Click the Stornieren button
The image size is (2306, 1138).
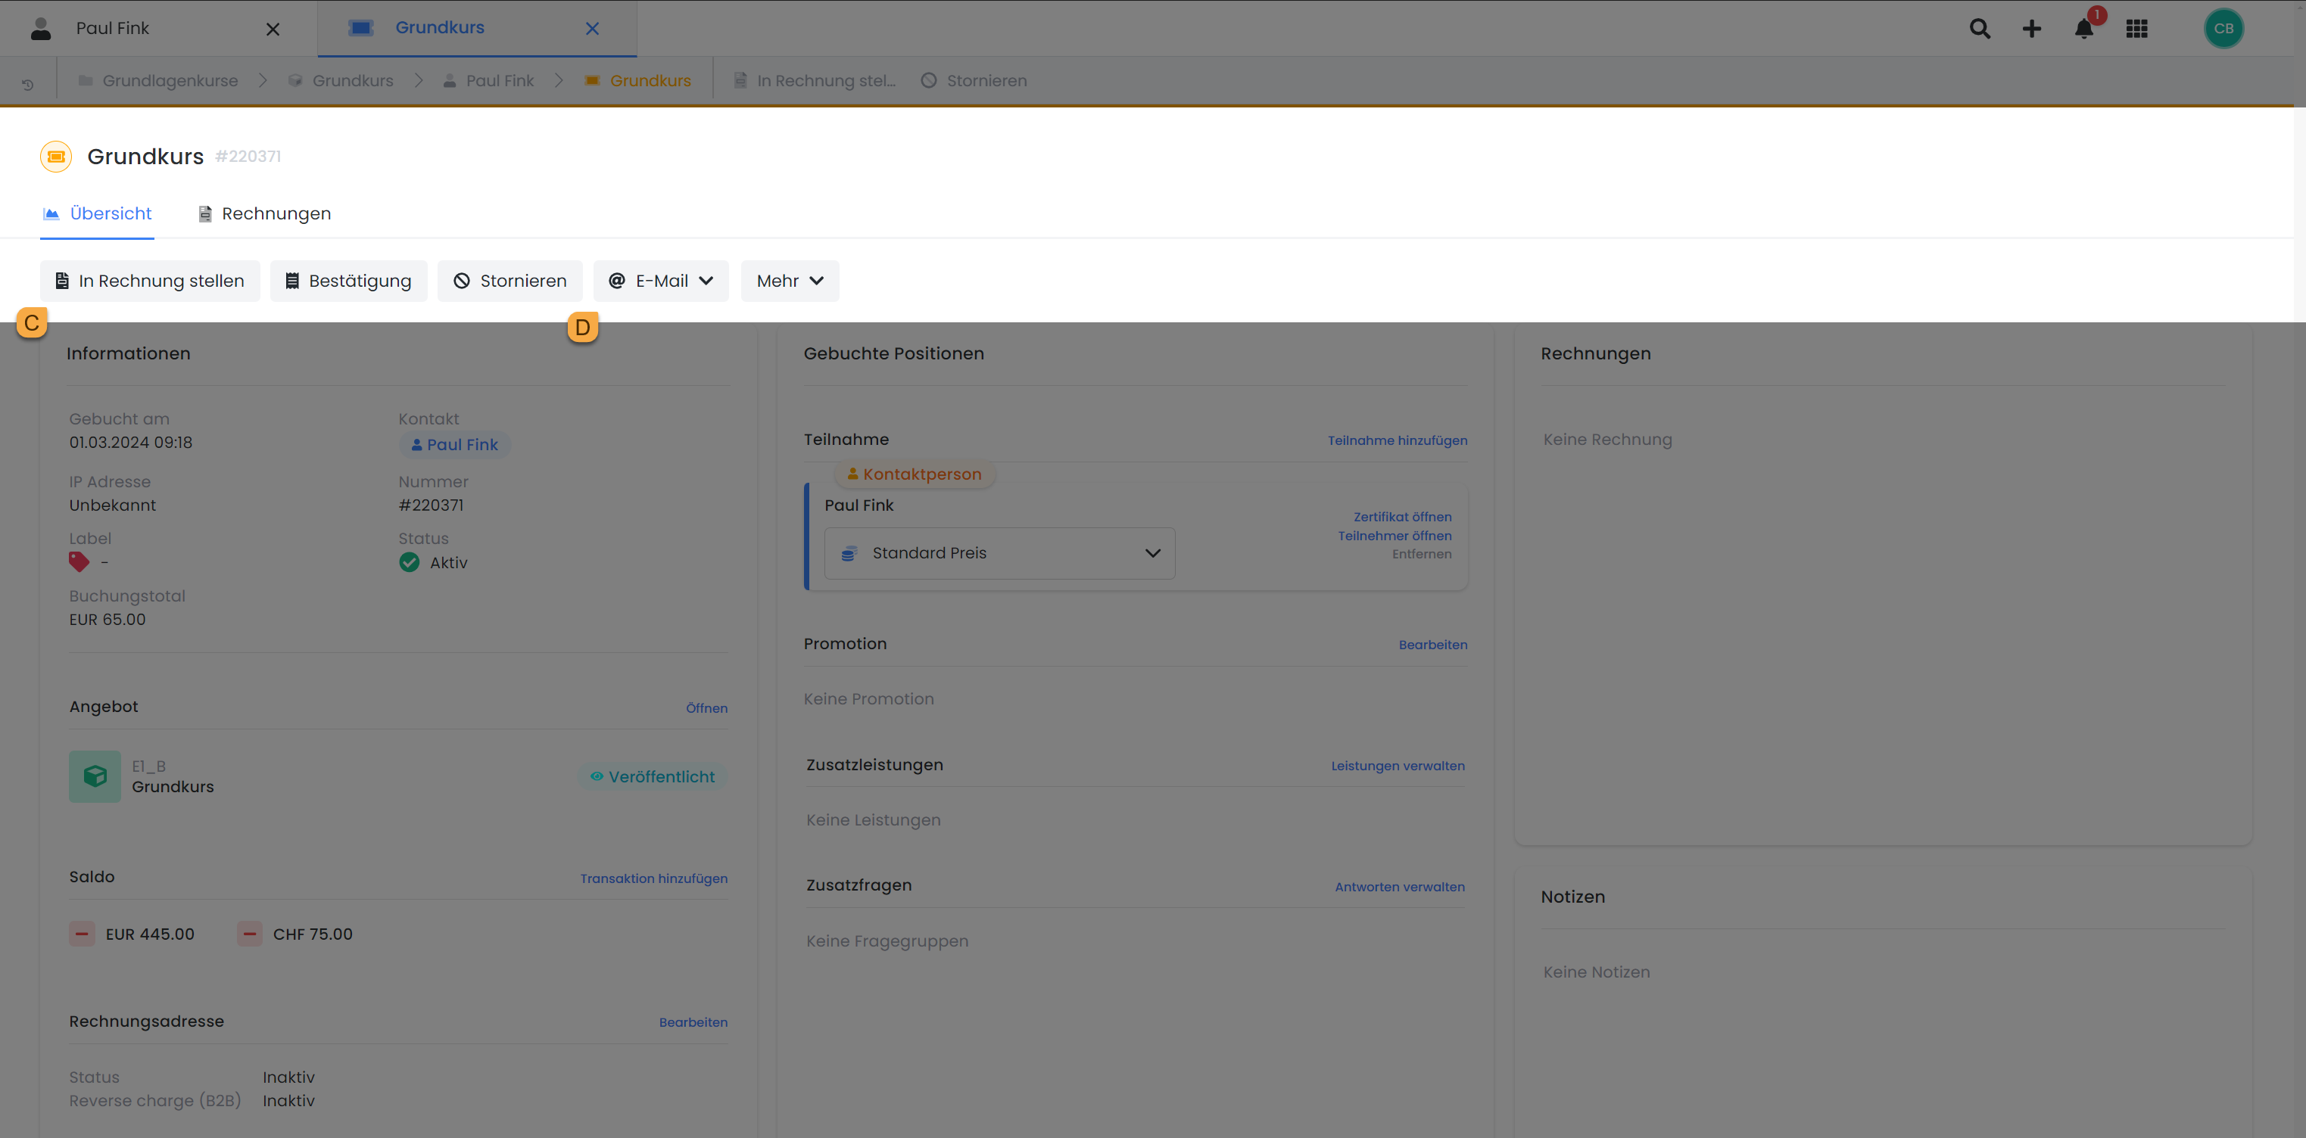click(510, 281)
